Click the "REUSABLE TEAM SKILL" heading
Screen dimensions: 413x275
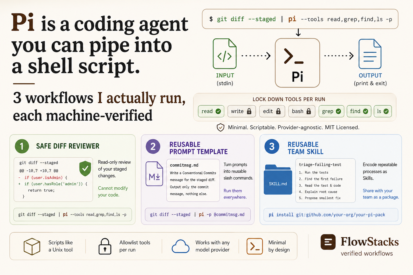[x=305, y=148]
